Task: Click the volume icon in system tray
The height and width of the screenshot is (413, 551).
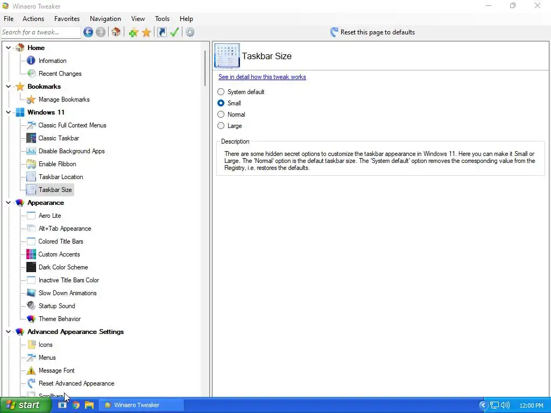Action: [505, 405]
